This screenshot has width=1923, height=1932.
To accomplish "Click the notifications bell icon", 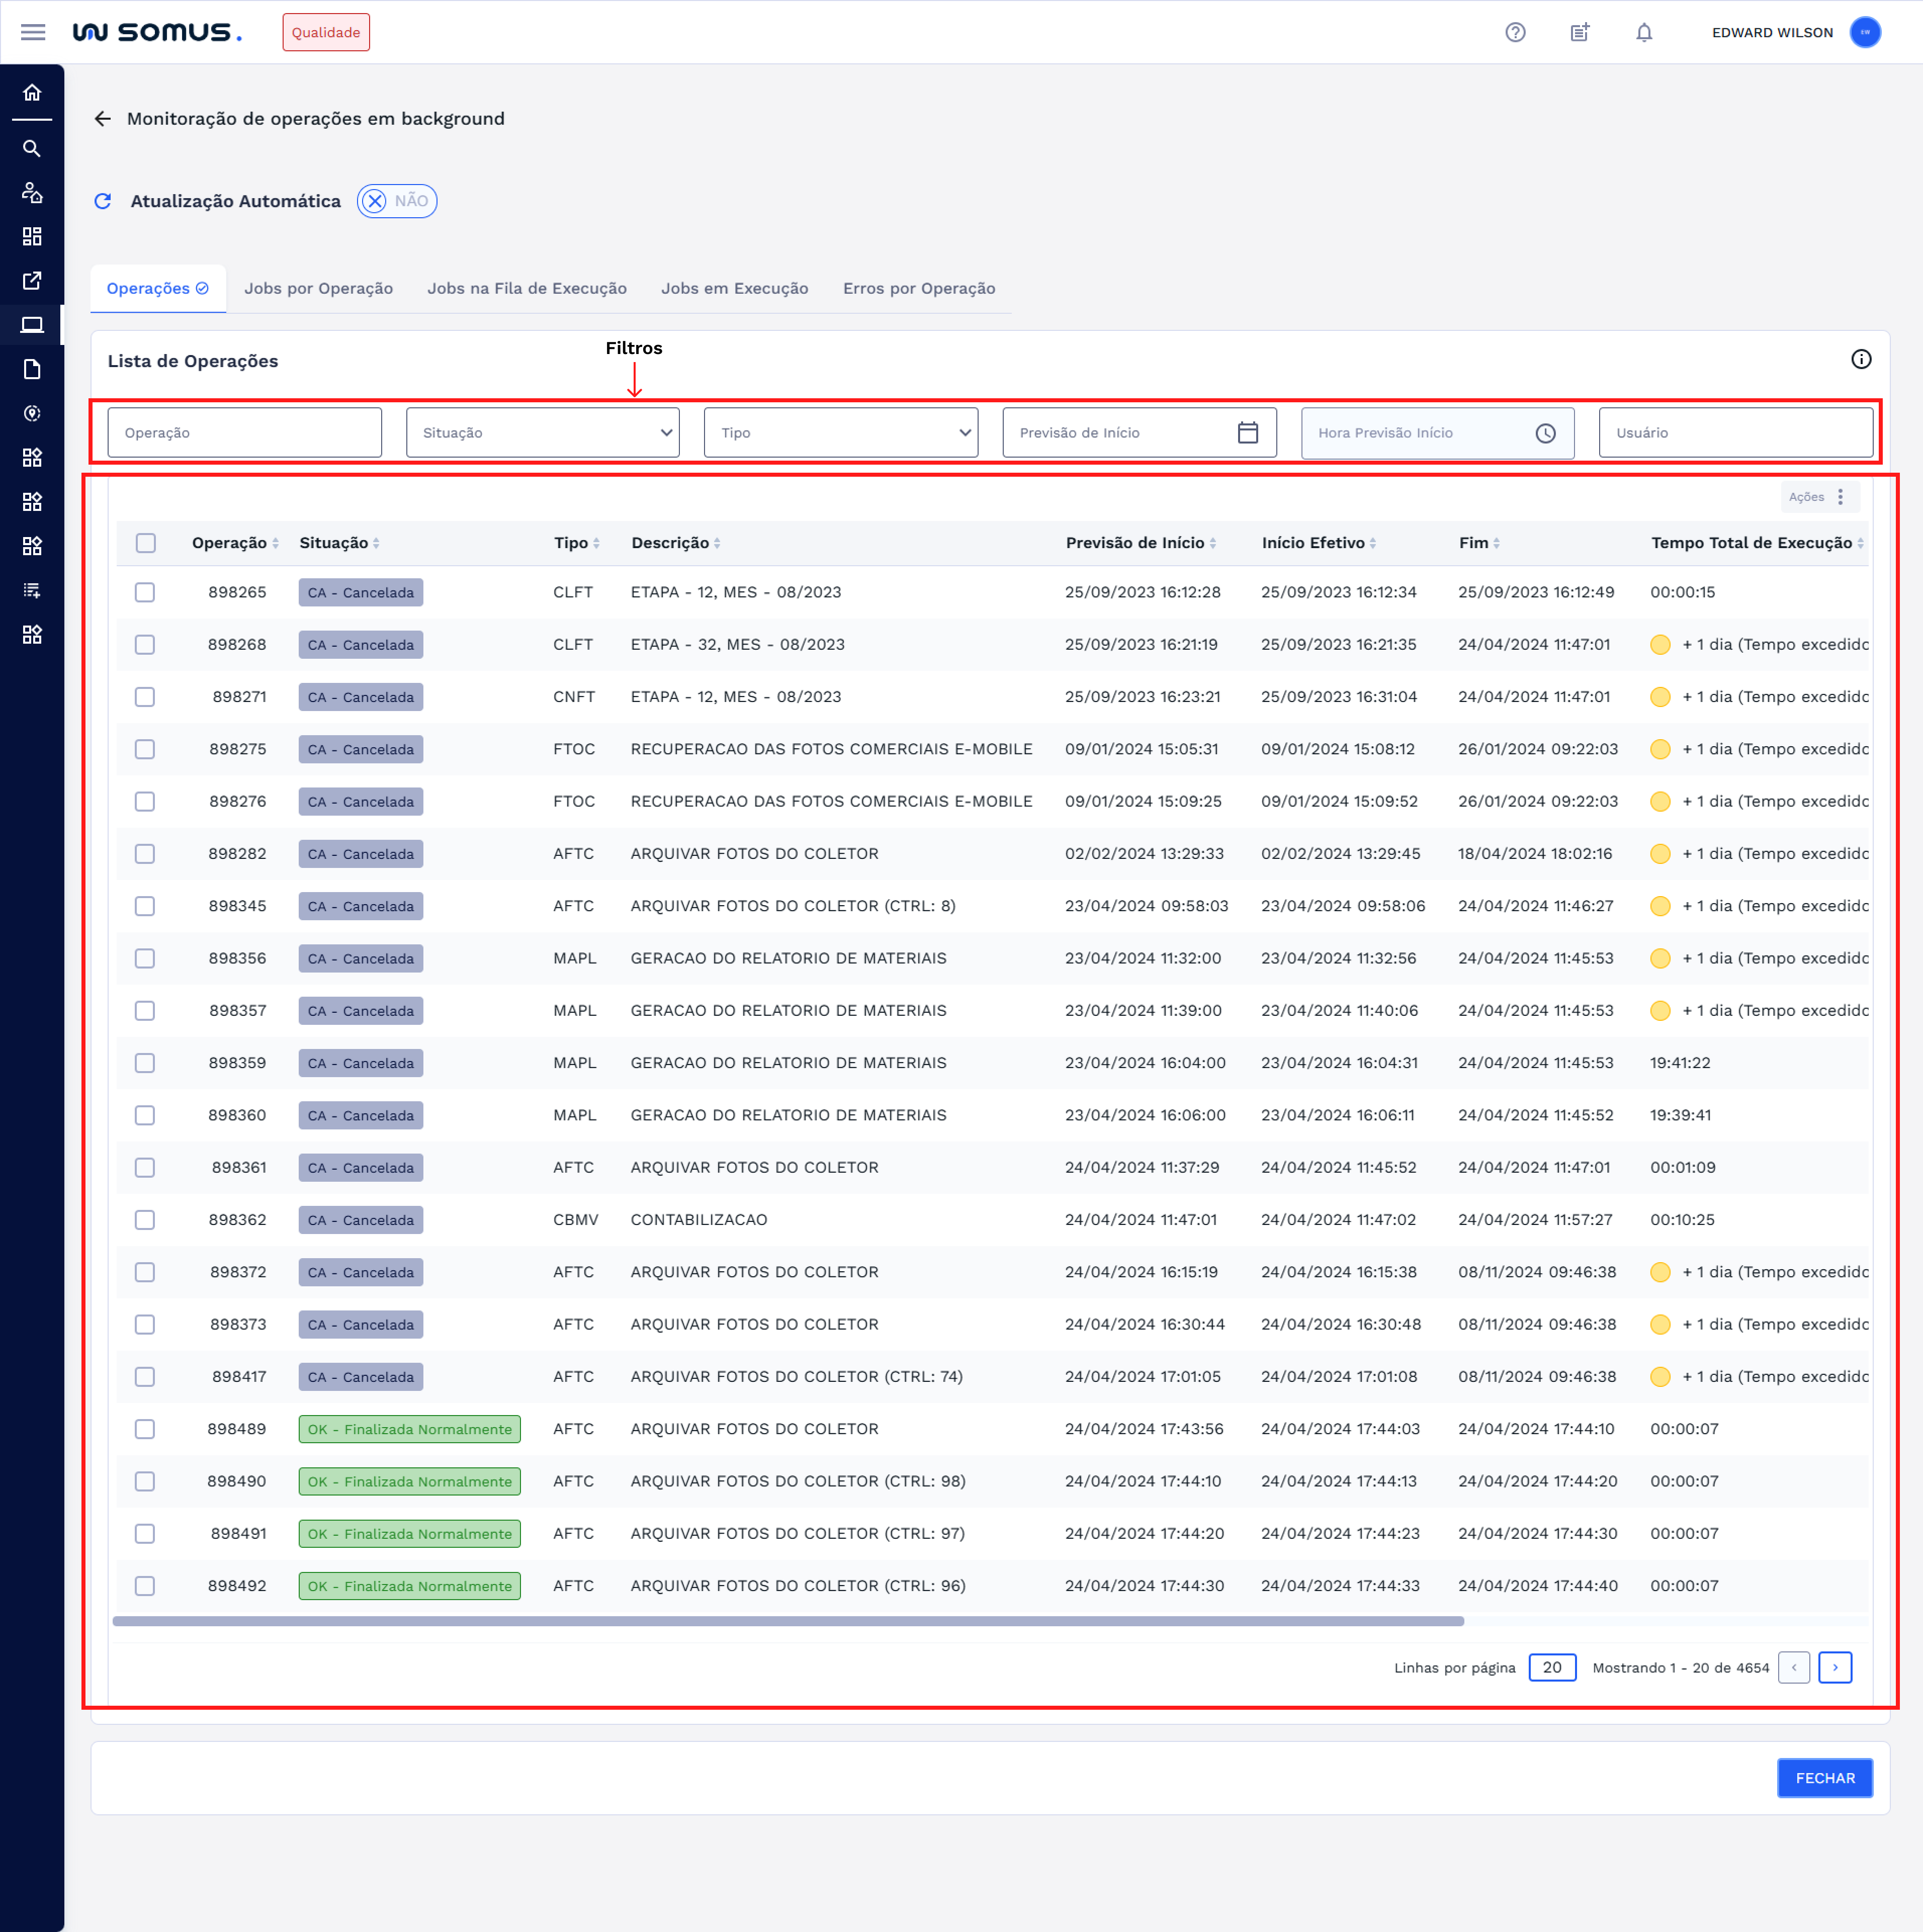I will pyautogui.click(x=1644, y=32).
